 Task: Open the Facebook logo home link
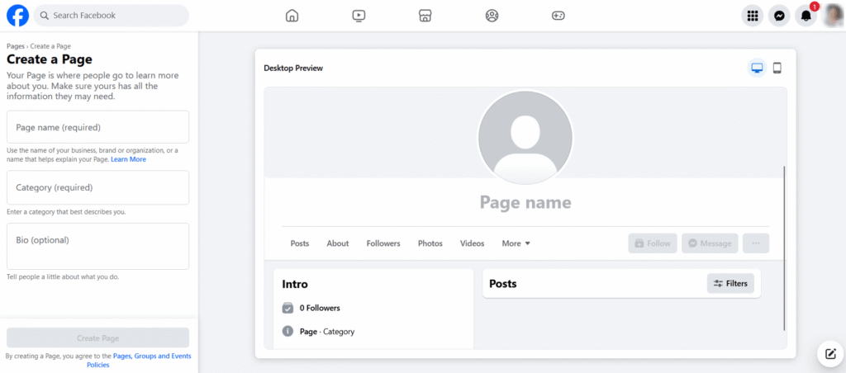18,16
